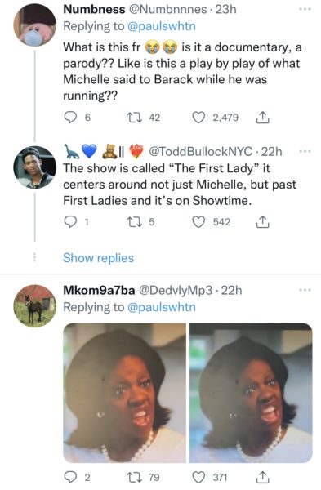The image size is (321, 490).
Task: Reply to ToddBullockNYC's tweet via comment icon
Action: pos(70,222)
